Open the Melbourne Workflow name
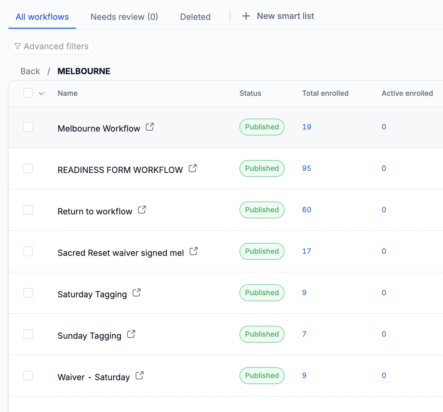Viewport: 443px width, 412px height. 99,129
